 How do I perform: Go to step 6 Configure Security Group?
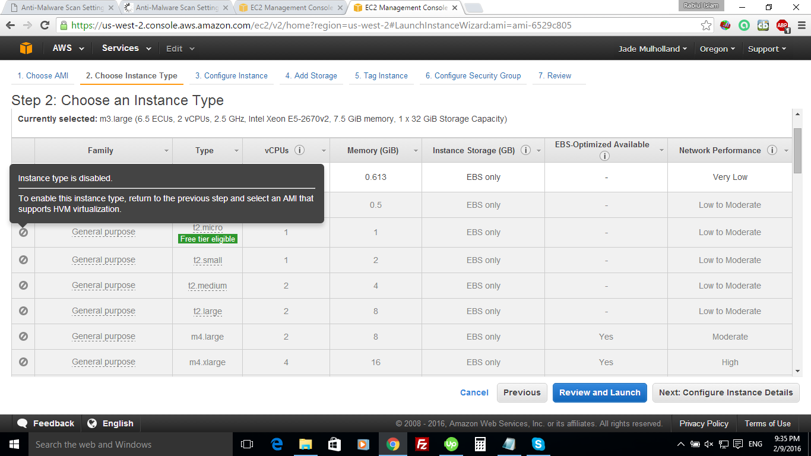point(473,75)
